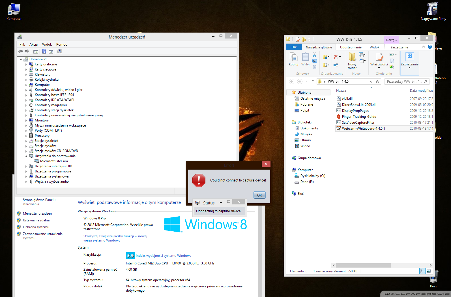Image resolution: width=451 pixels, height=297 pixels.
Task: Open the Explorer help question mark icon
Action: pyautogui.click(x=430, y=47)
